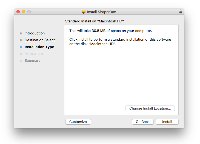Click the dimmed bullet beside the Installation step

(x=21, y=54)
